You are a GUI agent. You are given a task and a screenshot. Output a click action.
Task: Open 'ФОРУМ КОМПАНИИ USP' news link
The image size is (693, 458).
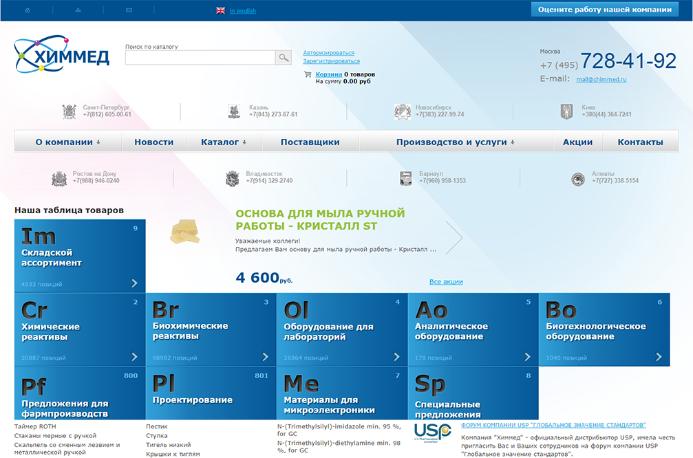[553, 425]
